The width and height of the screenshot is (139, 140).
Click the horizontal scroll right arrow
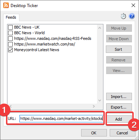coord(94,106)
